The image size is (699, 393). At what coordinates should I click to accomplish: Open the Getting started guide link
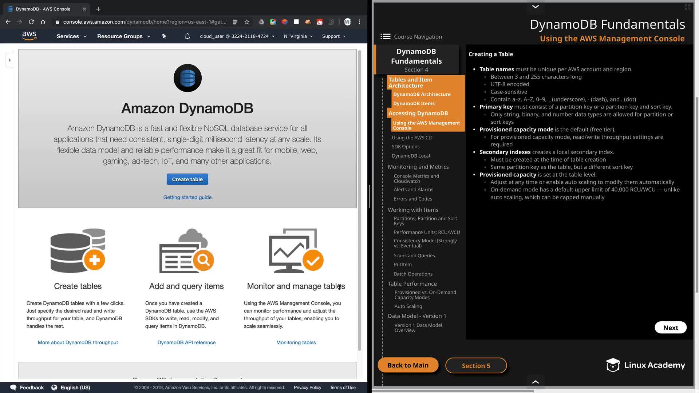click(187, 197)
